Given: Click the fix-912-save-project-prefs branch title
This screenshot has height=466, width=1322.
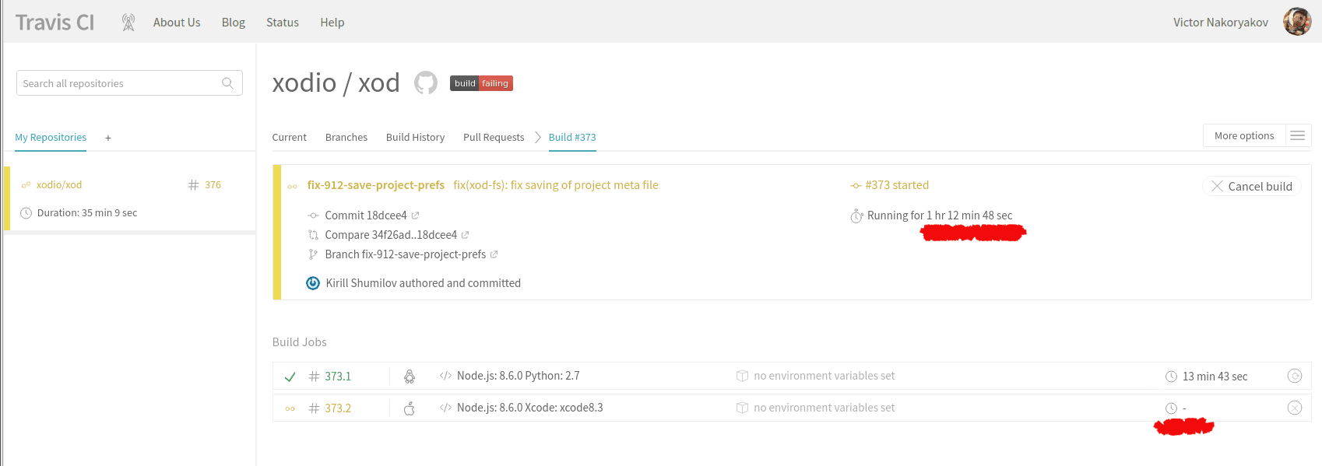Looking at the screenshot, I should click(x=376, y=185).
